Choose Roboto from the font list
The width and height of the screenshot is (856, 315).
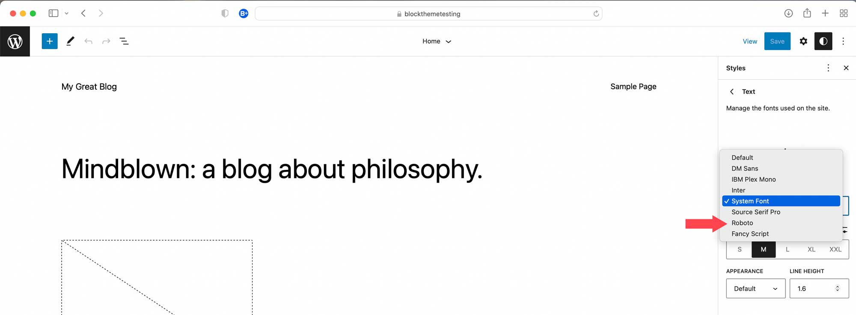pyautogui.click(x=743, y=222)
